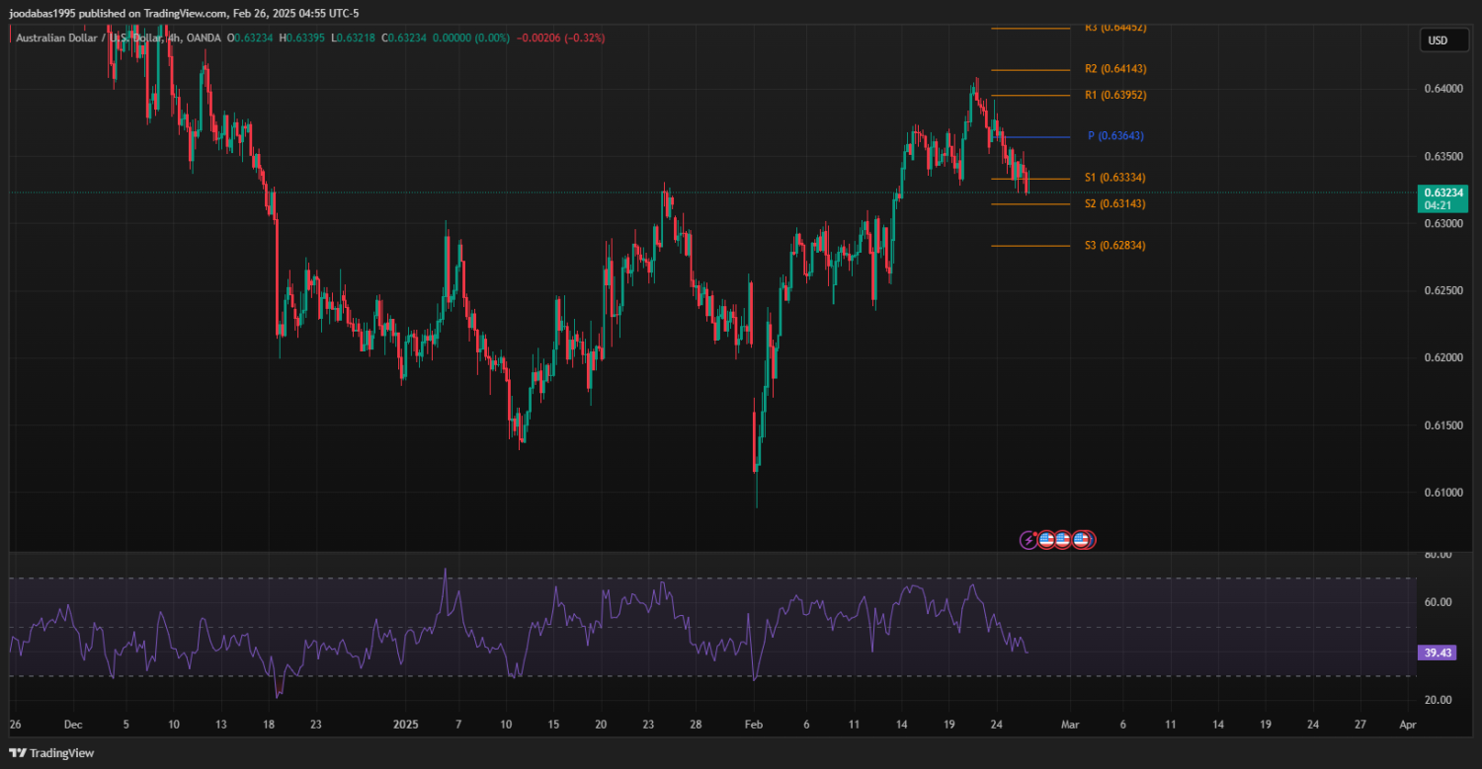
Task: Click the RSI value label 39.43
Action: [1439, 653]
